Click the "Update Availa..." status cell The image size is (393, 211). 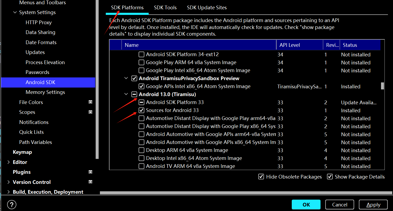coord(359,102)
